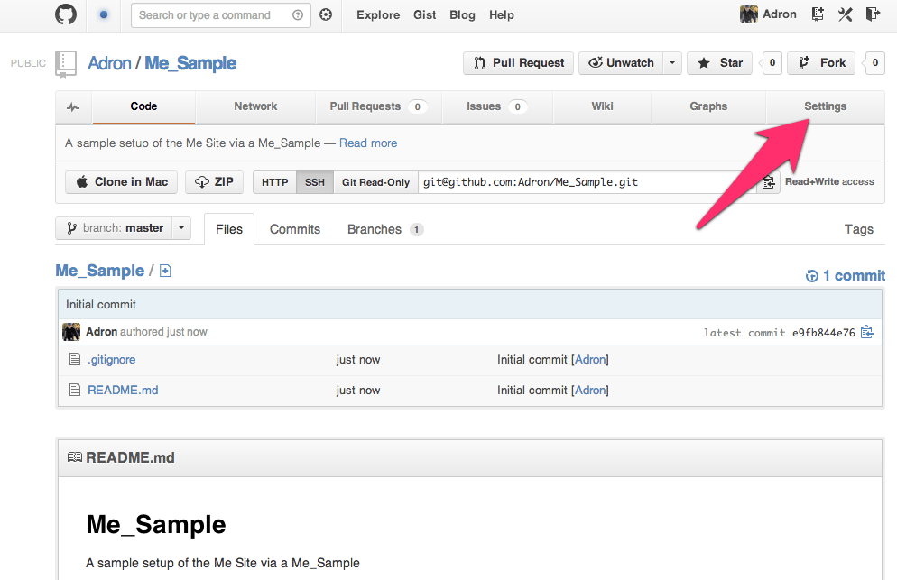
Task: Open the Pull Requests tab
Action: (x=378, y=106)
